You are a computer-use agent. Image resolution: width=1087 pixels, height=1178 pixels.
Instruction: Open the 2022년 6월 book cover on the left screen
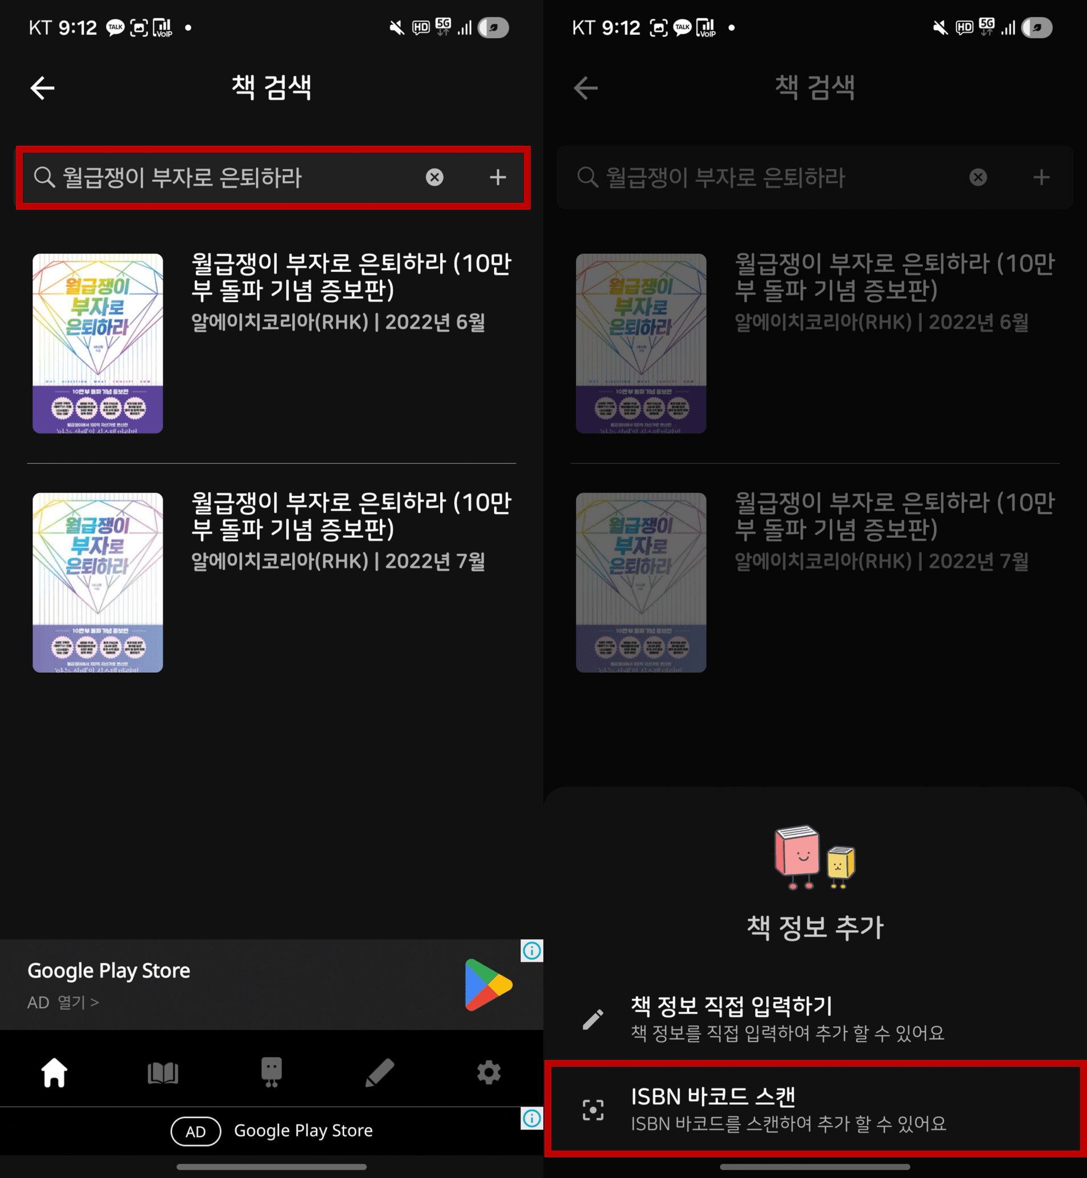pos(97,343)
